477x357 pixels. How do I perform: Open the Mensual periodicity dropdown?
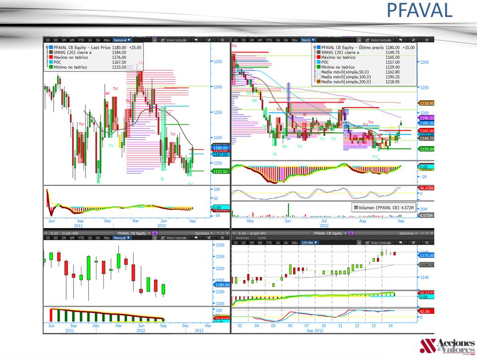[122, 238]
